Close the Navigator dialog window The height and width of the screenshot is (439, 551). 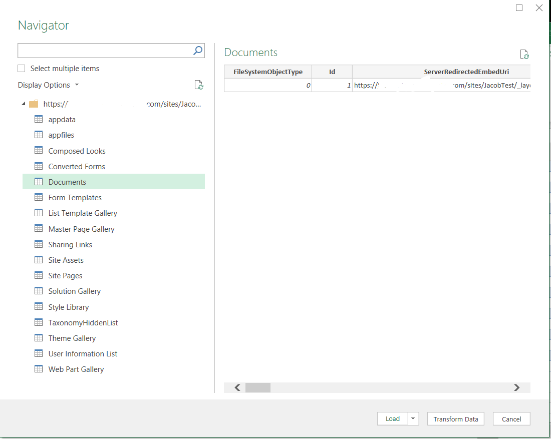click(x=539, y=8)
